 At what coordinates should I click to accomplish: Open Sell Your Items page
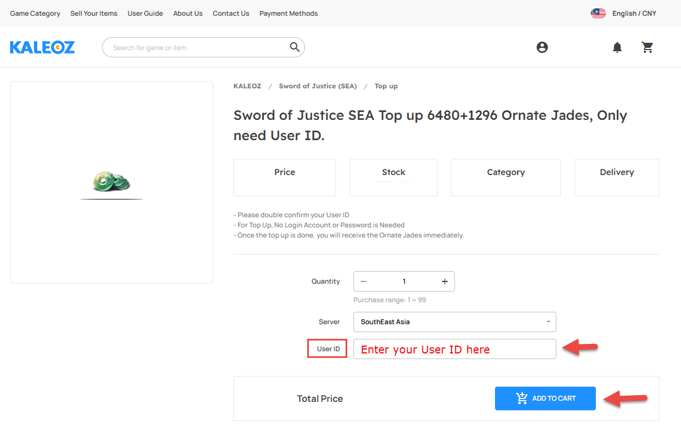click(x=94, y=14)
